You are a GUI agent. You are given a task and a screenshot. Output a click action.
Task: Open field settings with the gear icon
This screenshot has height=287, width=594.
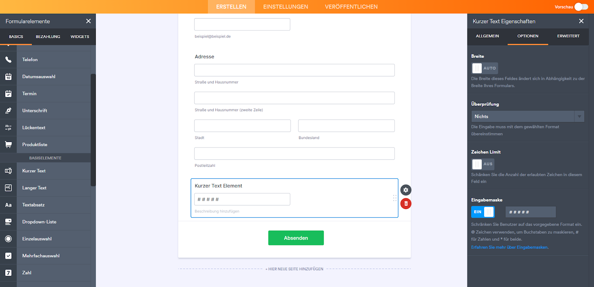pyautogui.click(x=406, y=190)
